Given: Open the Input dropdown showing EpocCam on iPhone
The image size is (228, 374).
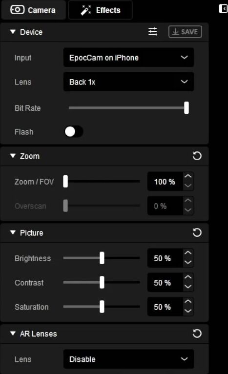Looking at the screenshot, I should coord(128,58).
